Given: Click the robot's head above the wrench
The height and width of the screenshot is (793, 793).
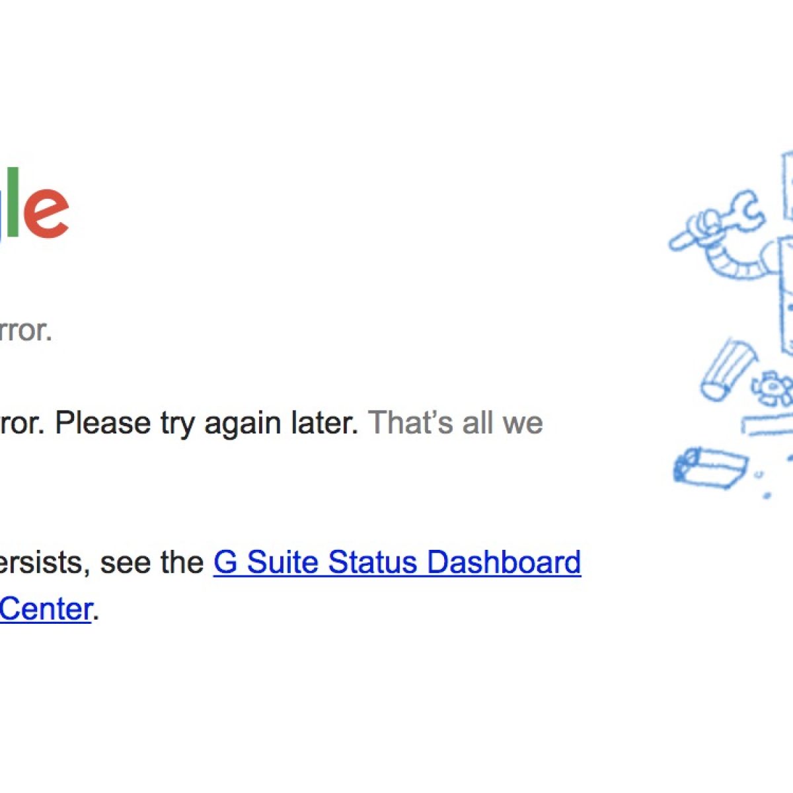Looking at the screenshot, I should 788,185.
